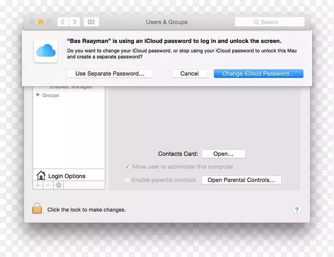Remove user with the minus button

coord(48,185)
